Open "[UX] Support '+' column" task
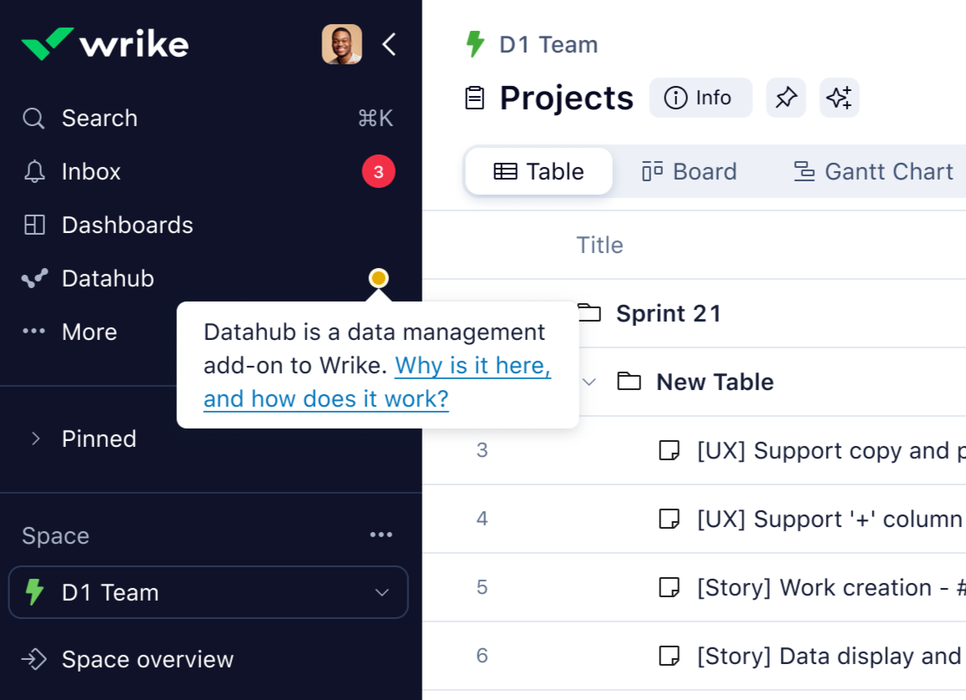The image size is (966, 700). [829, 519]
